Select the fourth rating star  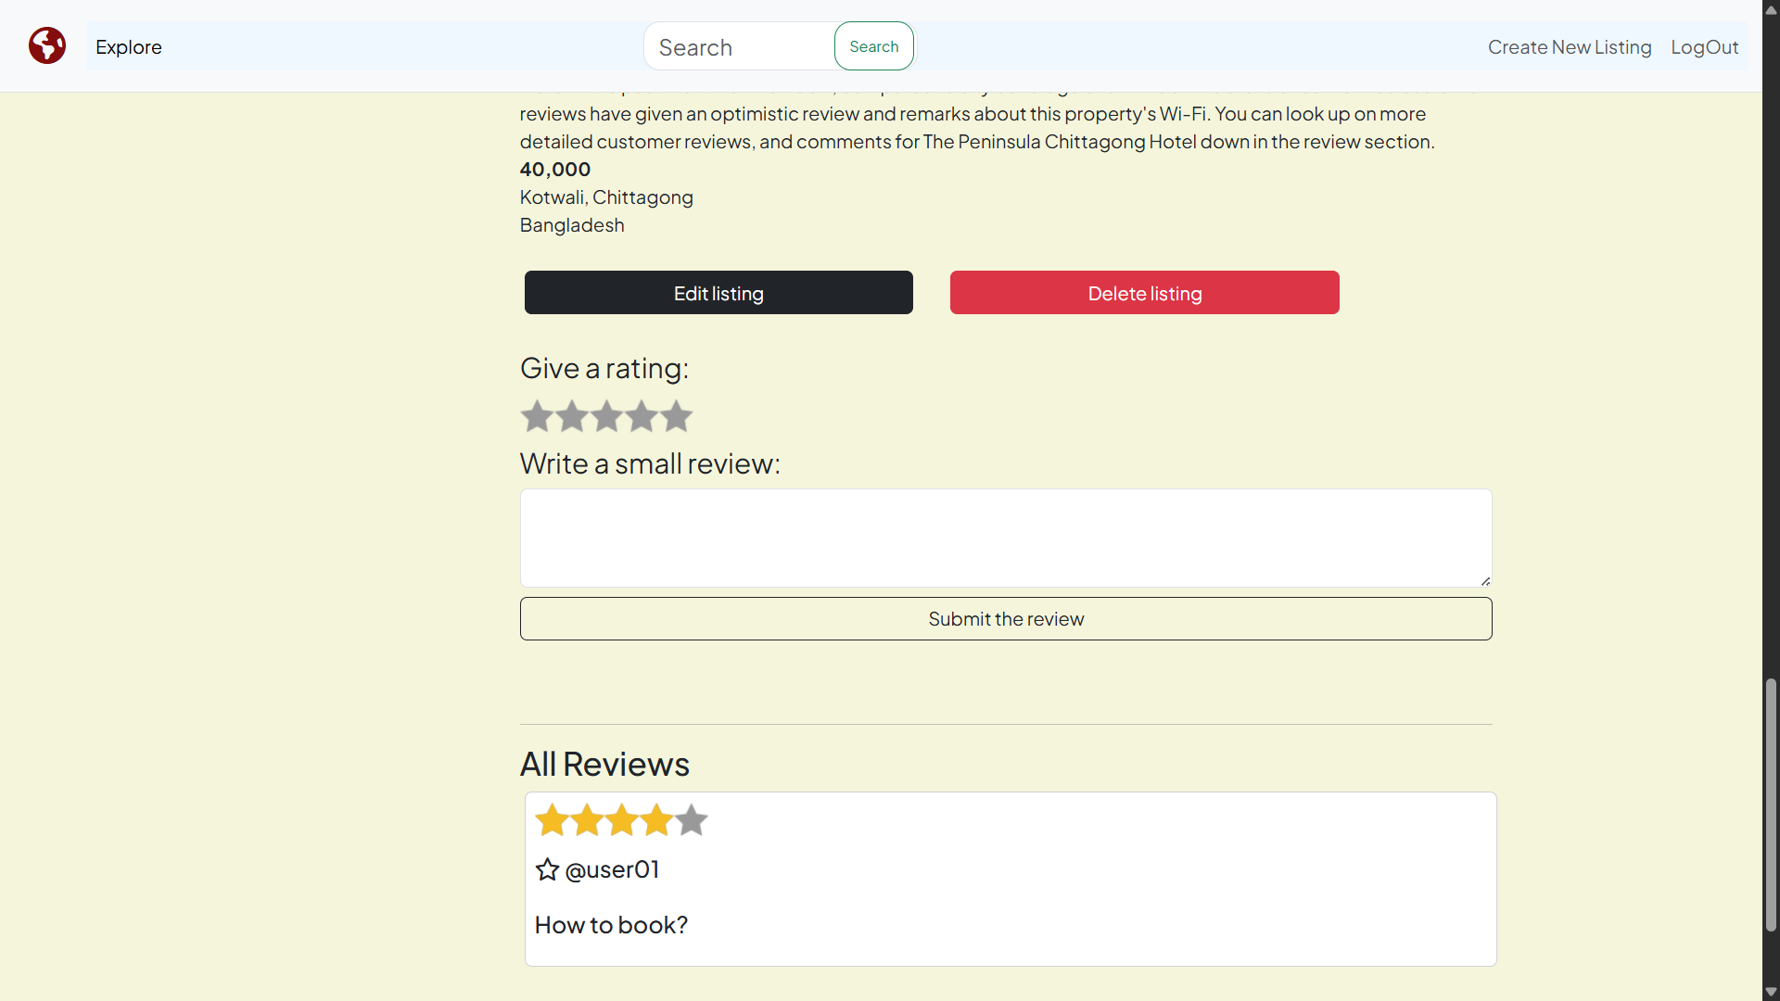tap(642, 416)
